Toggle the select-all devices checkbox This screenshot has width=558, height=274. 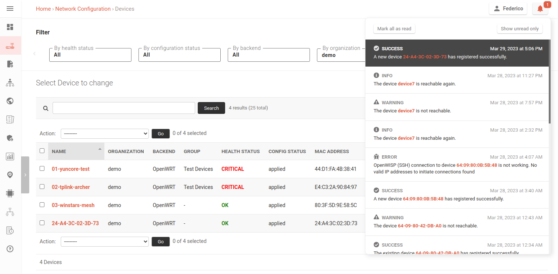click(42, 150)
